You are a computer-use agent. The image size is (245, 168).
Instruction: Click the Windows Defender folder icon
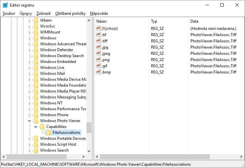[36, 50]
